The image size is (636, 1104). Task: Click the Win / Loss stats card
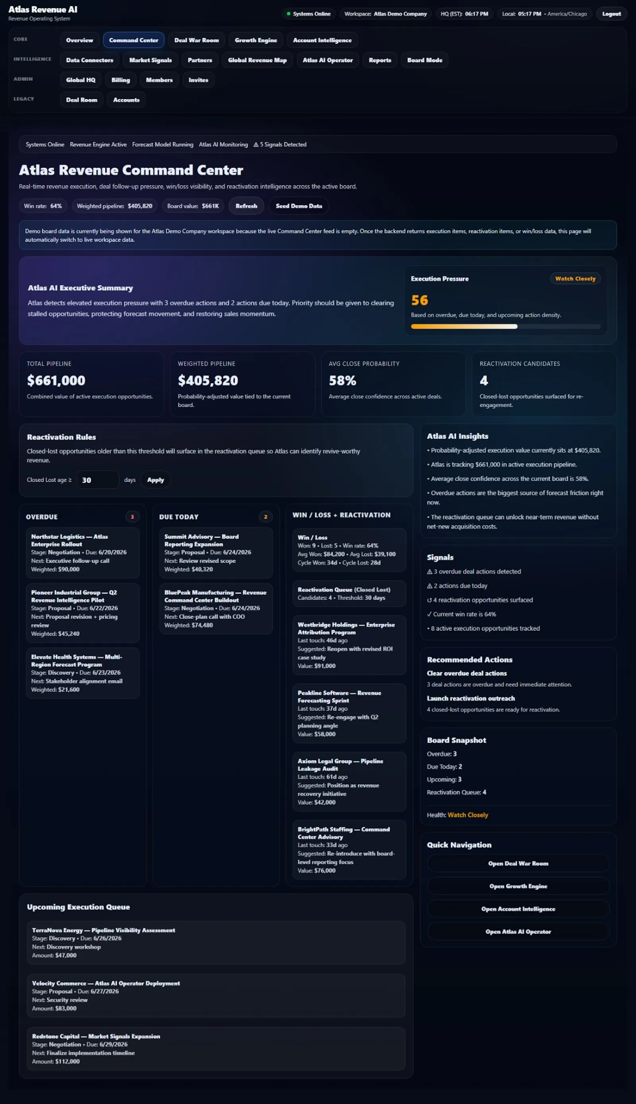(x=349, y=550)
